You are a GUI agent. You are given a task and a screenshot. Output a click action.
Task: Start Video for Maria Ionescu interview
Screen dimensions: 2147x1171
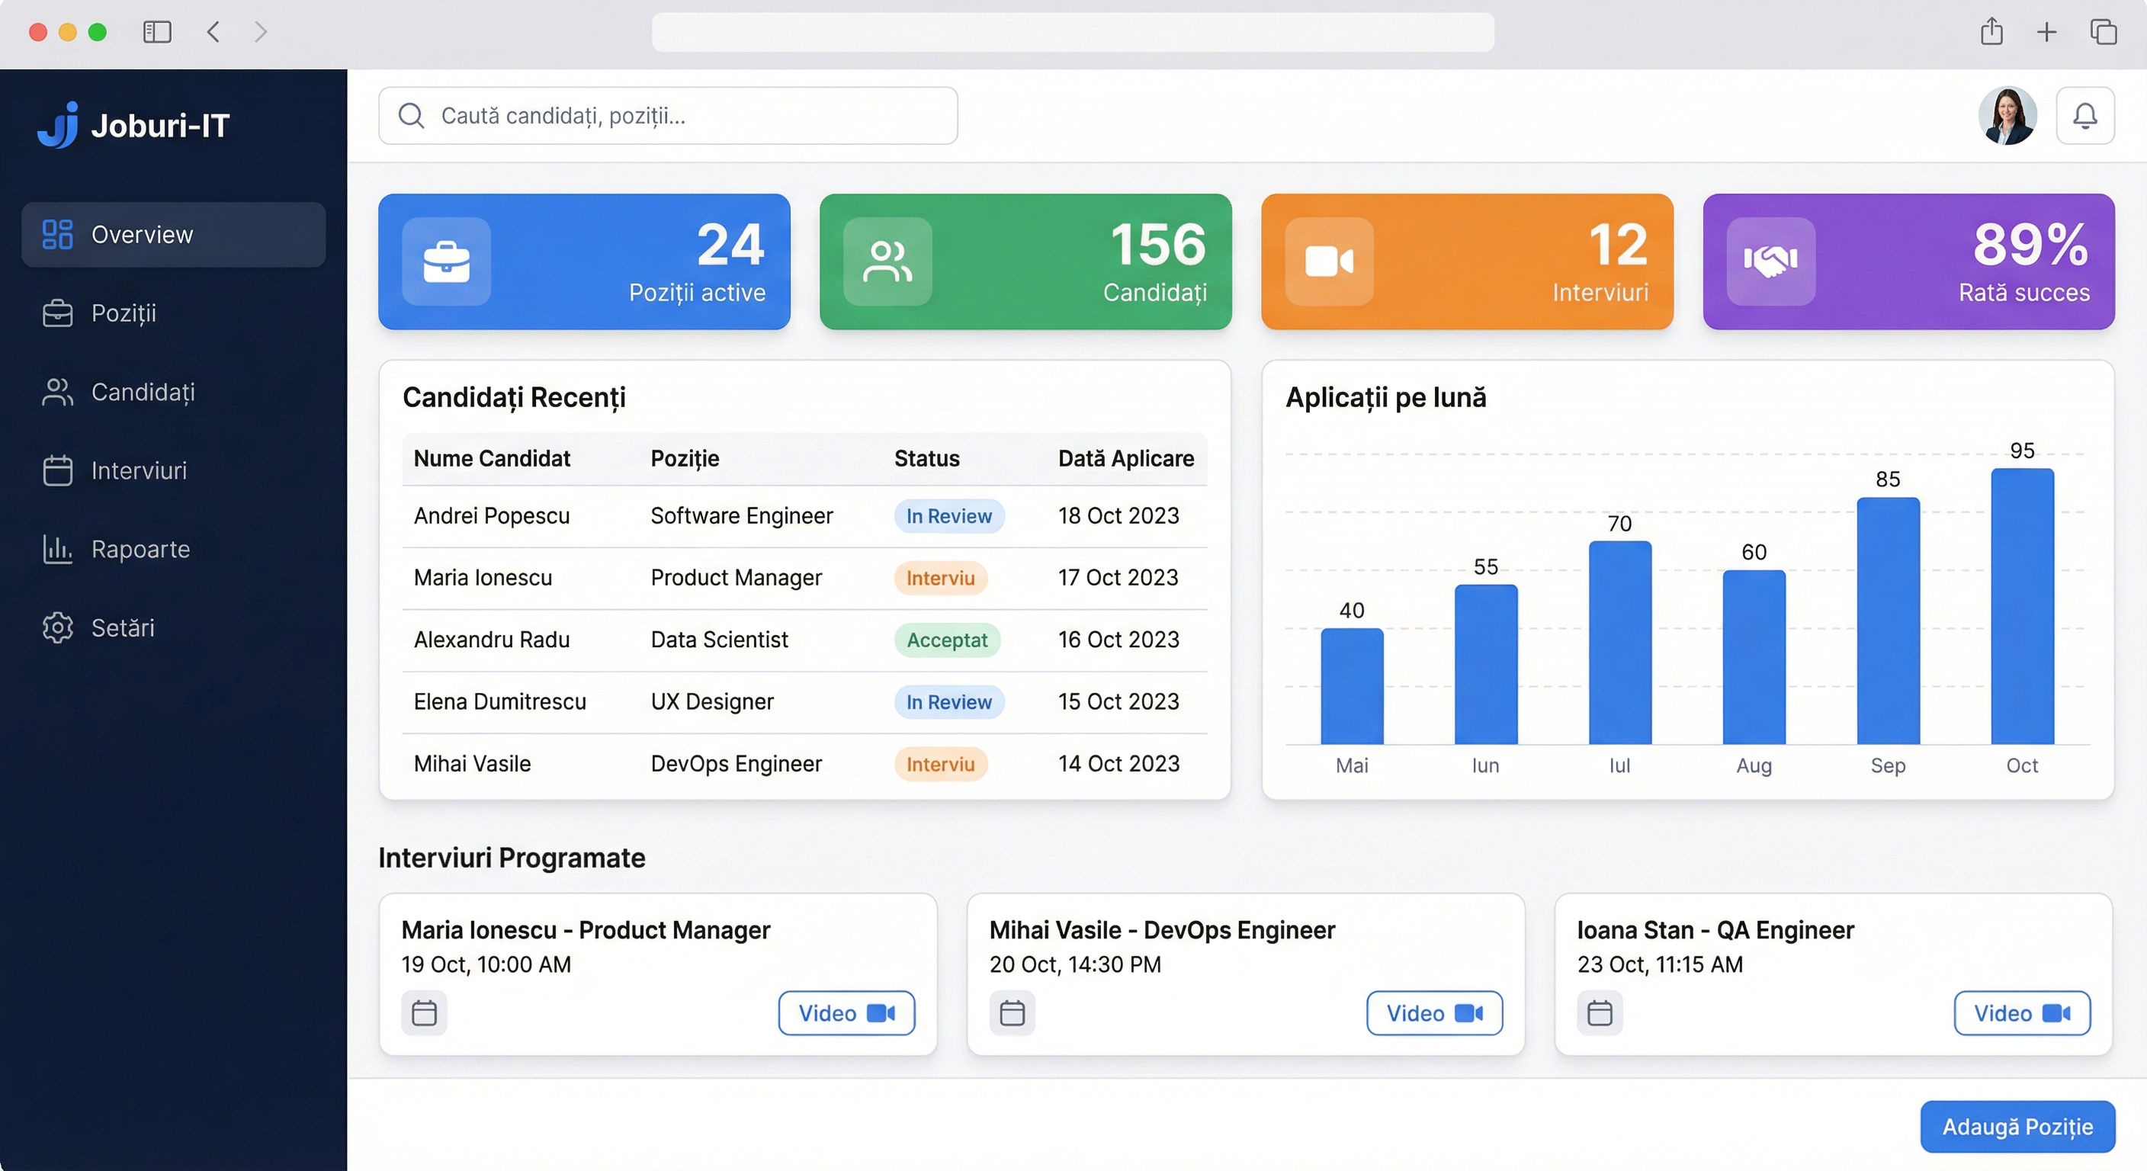847,1012
